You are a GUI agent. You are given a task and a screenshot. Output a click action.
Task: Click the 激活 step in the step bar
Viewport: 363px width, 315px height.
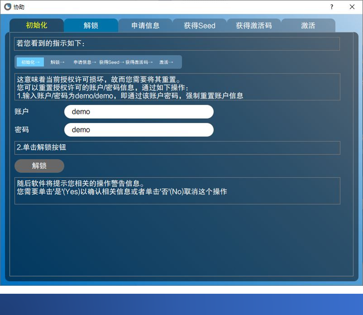(x=166, y=62)
